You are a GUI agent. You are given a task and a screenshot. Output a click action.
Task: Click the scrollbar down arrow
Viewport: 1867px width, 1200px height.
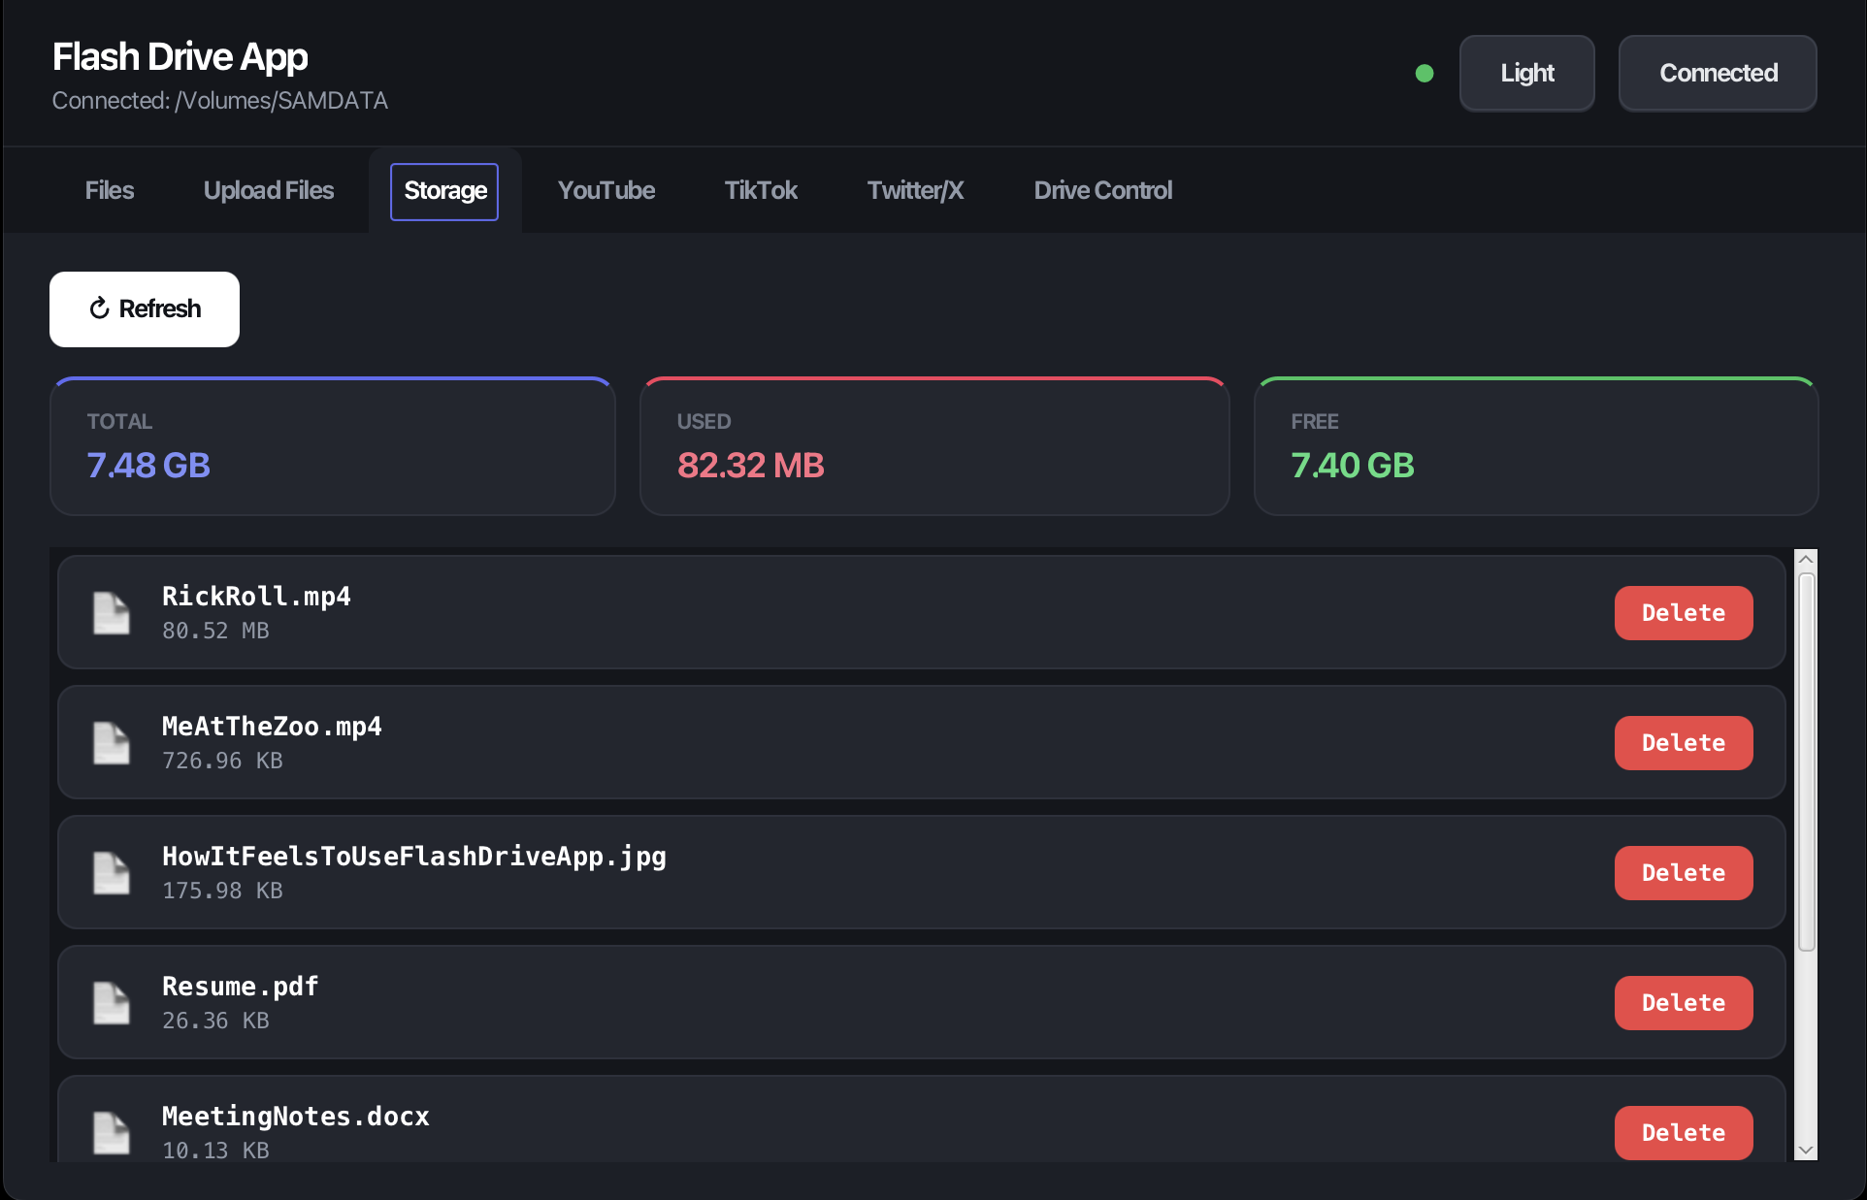click(x=1806, y=1151)
